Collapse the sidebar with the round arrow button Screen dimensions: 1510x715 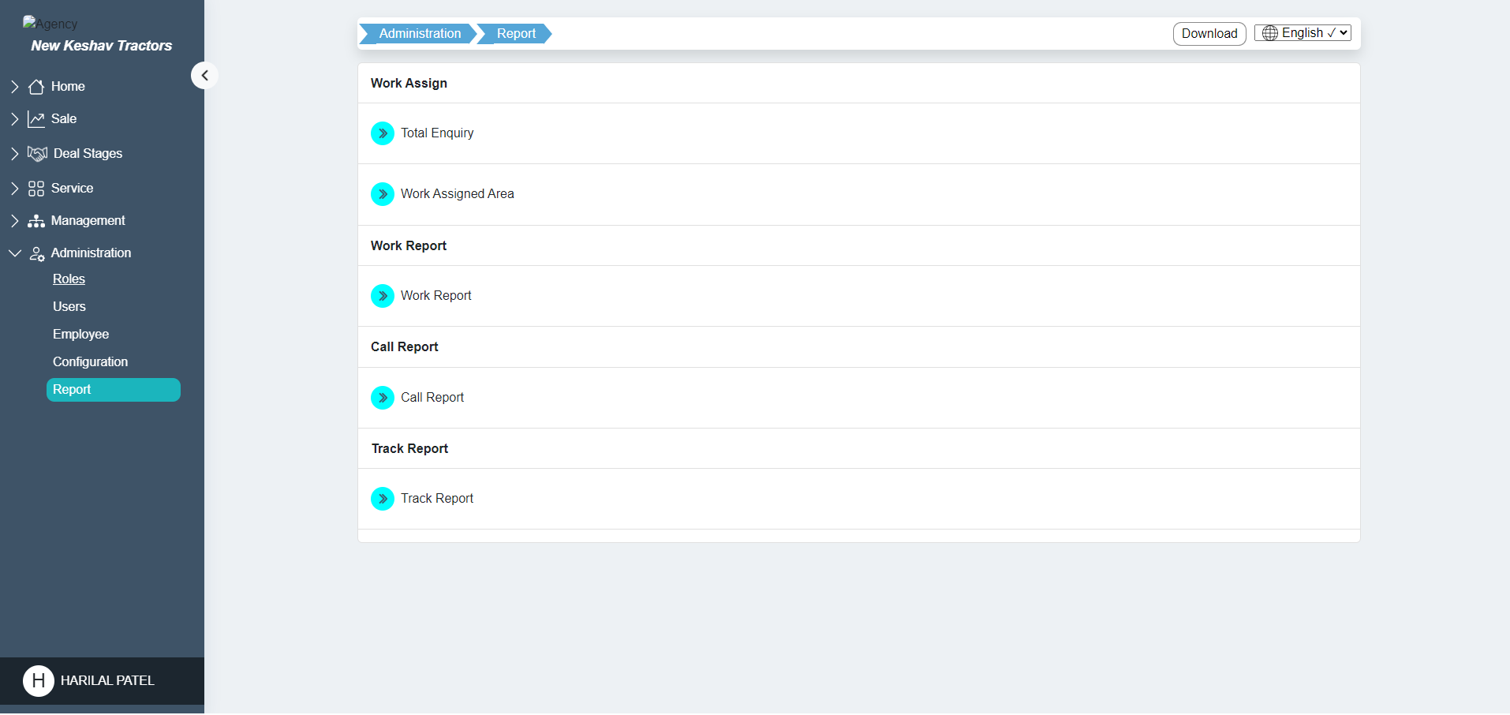click(204, 76)
